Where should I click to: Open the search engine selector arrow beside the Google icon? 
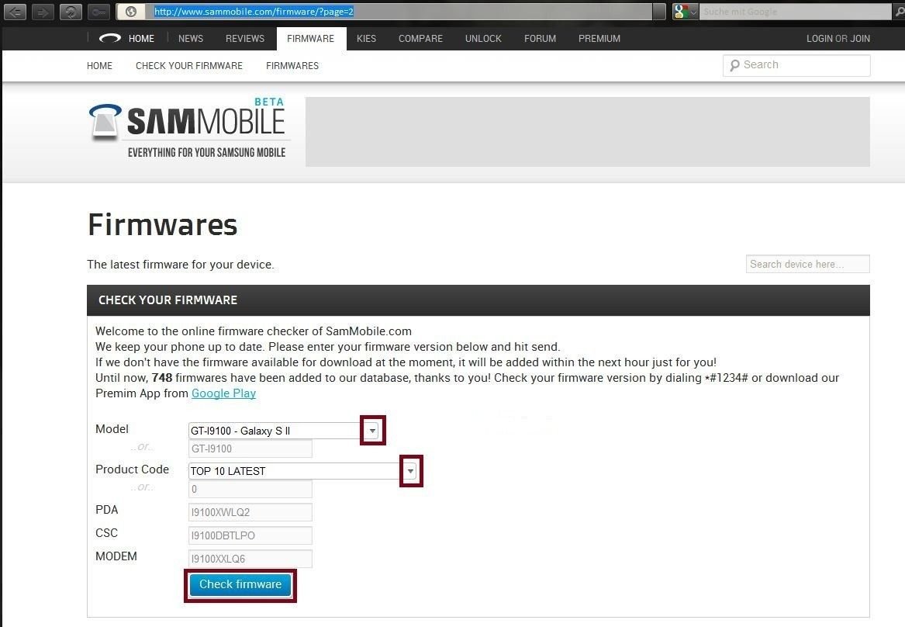coord(693,12)
